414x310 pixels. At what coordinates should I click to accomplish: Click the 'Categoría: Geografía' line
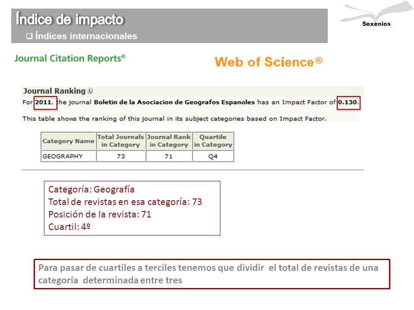pos(91,189)
